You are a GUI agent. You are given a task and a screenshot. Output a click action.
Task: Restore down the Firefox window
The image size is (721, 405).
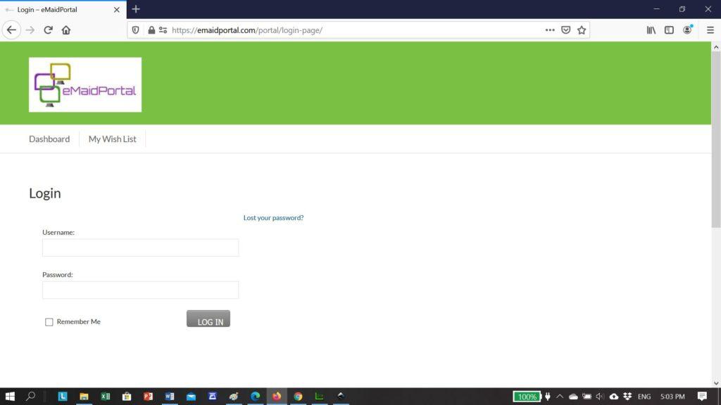point(682,9)
